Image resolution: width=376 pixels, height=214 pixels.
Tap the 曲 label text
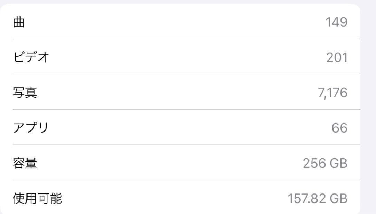point(18,22)
